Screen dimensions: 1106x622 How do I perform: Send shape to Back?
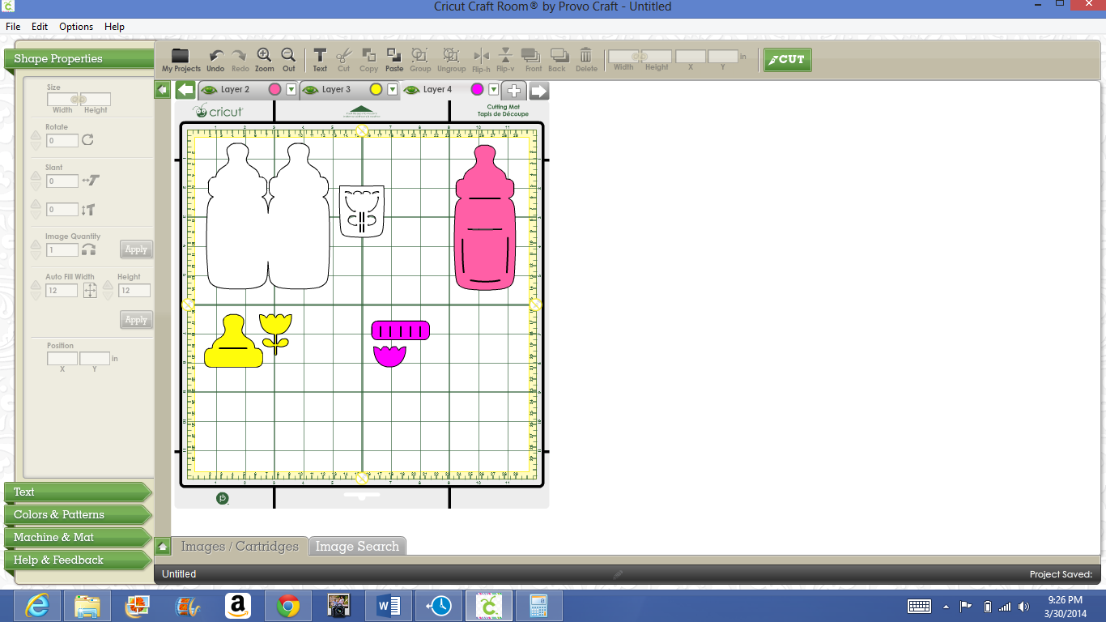(558, 60)
